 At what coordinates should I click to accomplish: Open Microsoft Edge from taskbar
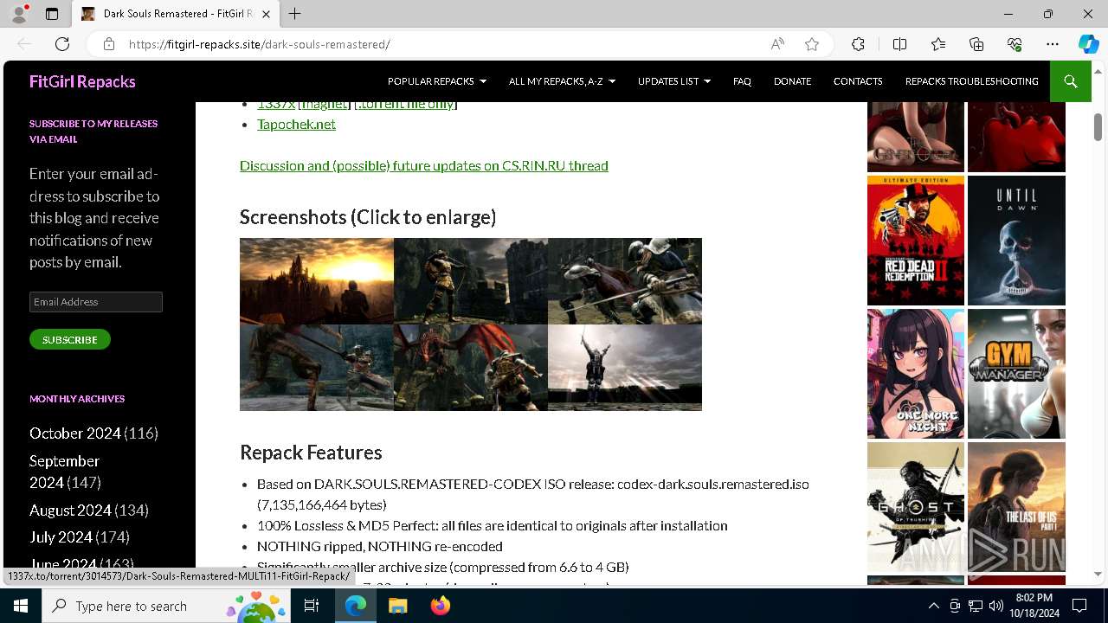coord(356,606)
